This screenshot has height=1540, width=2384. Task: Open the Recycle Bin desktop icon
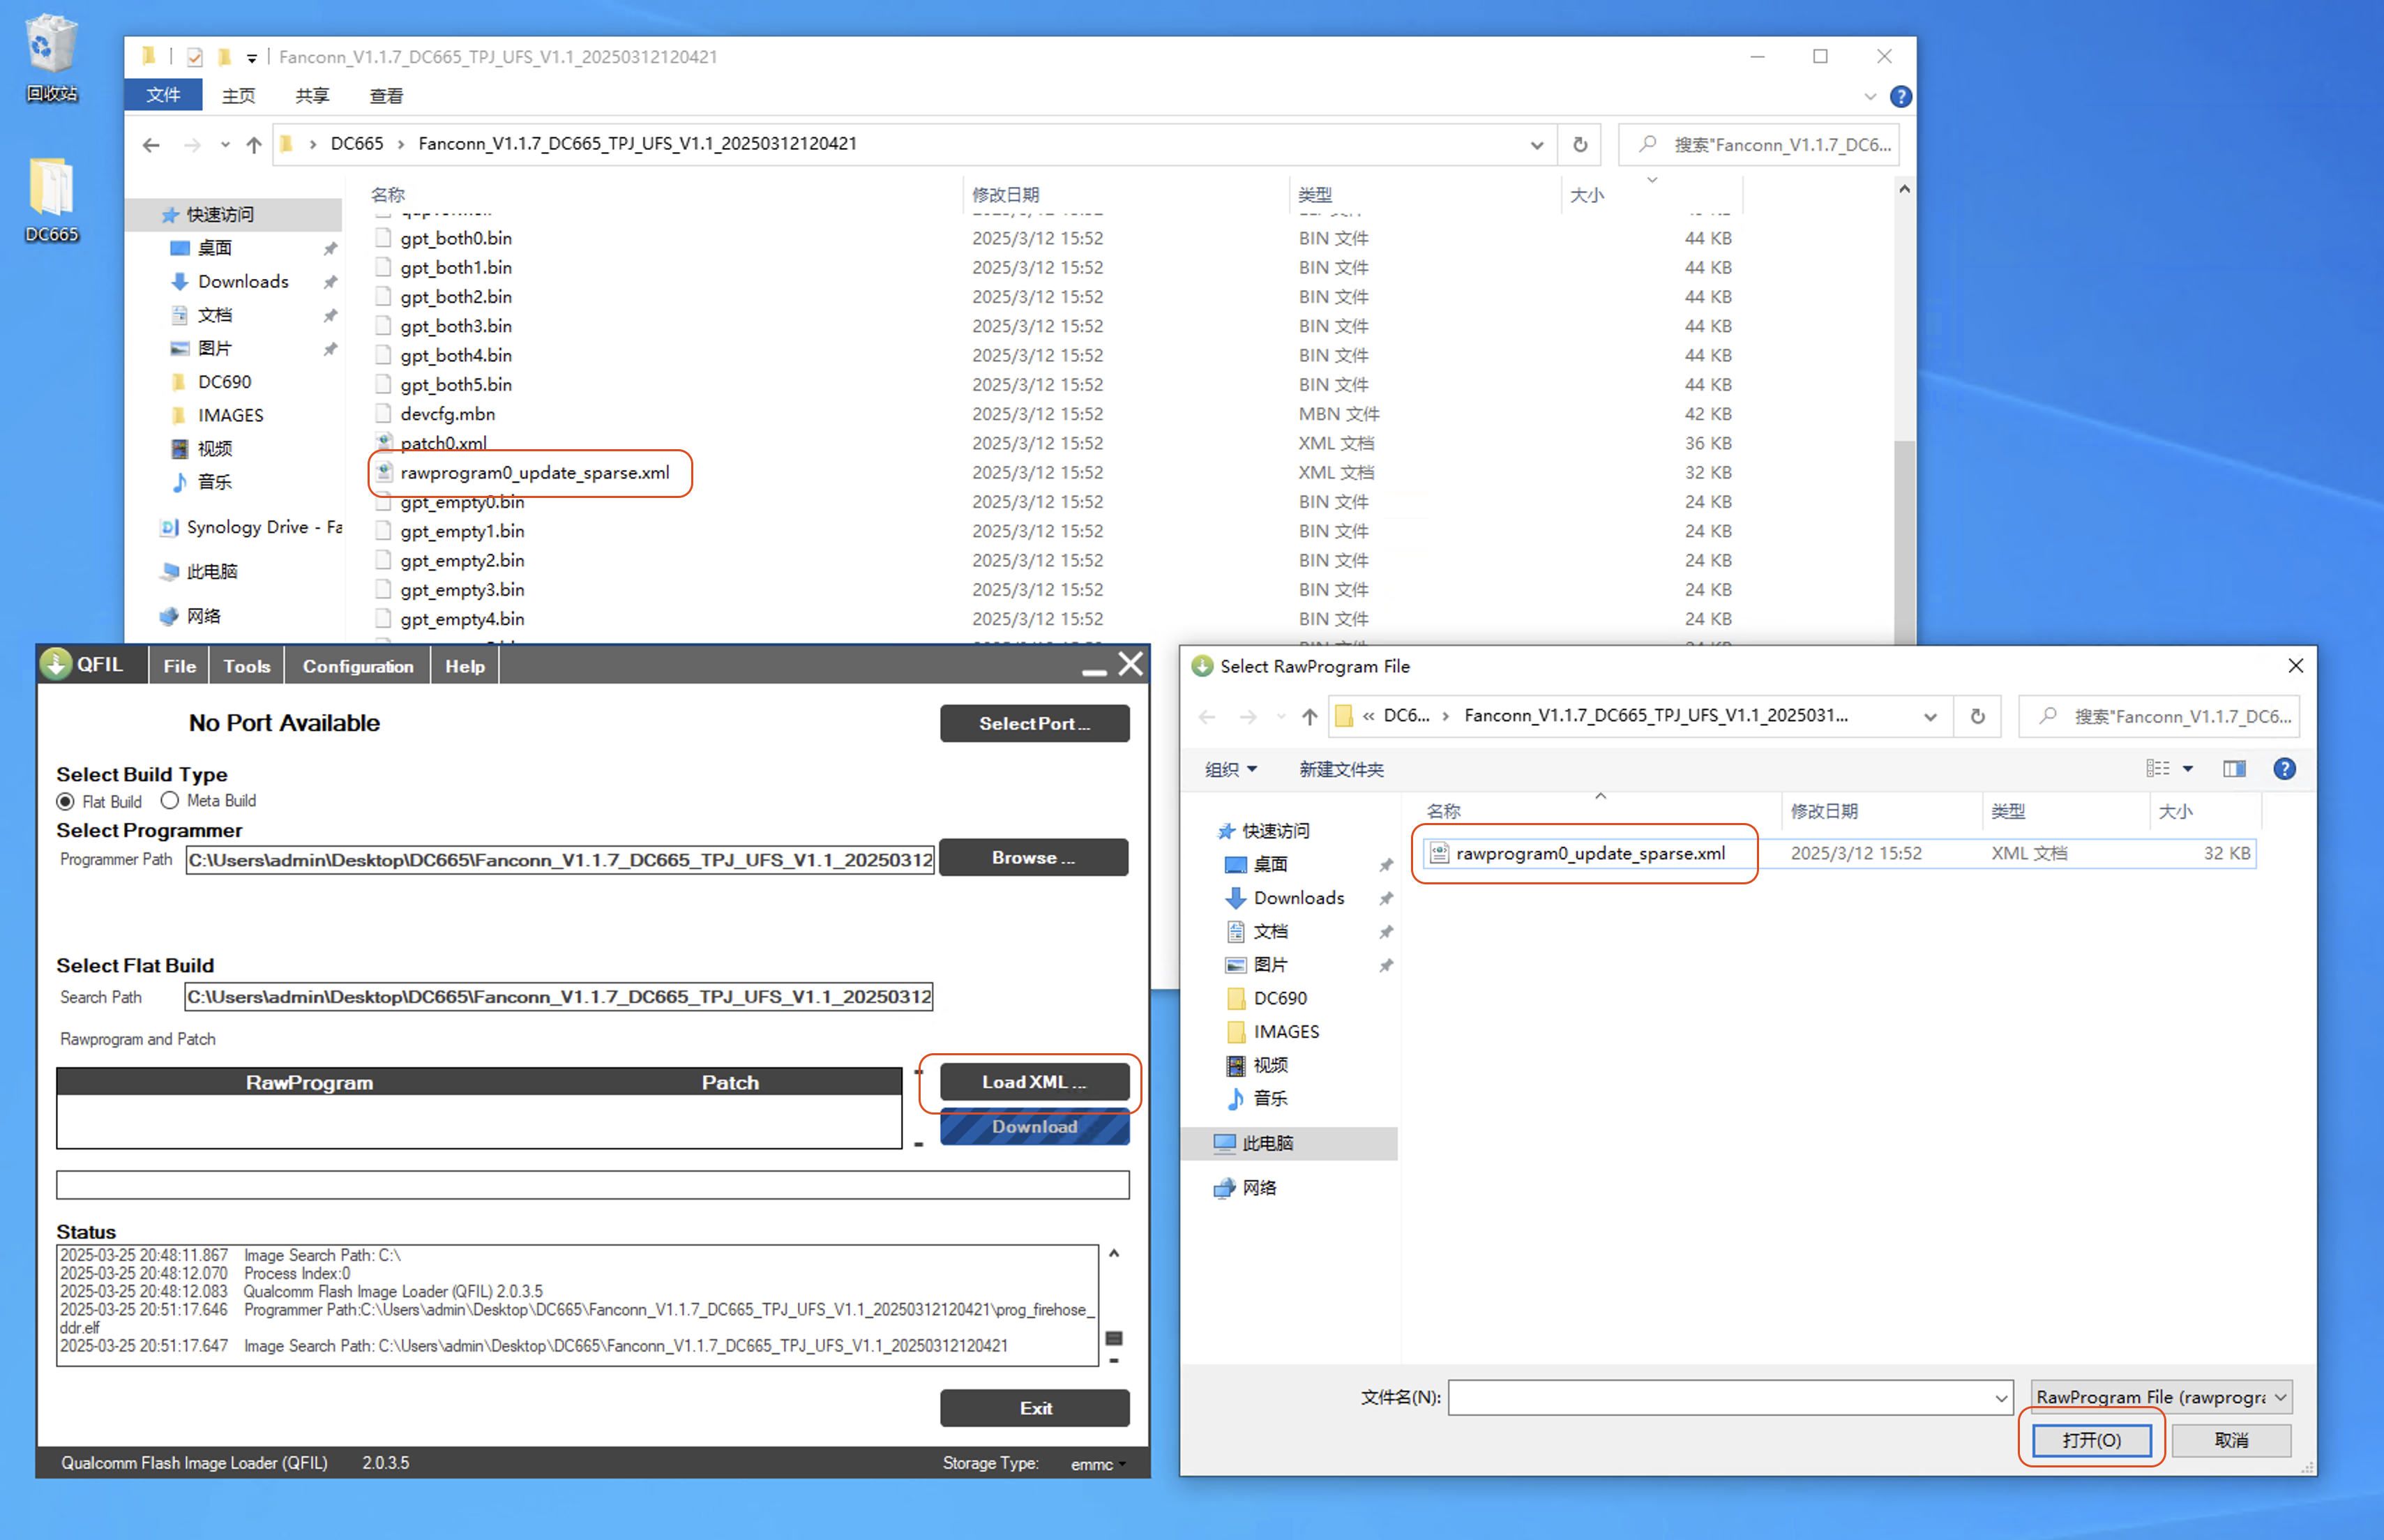[51, 58]
